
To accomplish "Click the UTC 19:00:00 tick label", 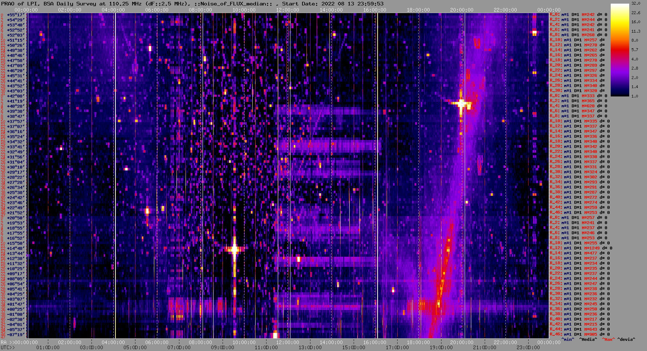I will 441,347.
